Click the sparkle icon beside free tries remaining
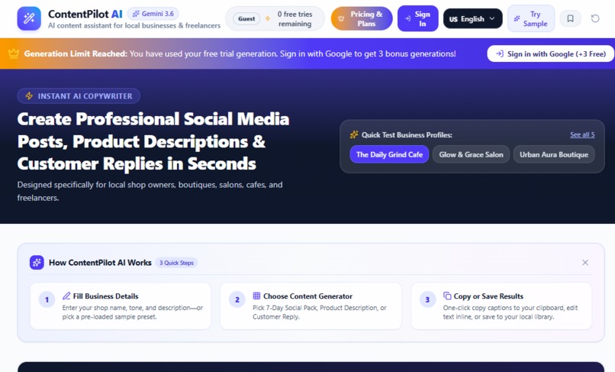This screenshot has width=615, height=372. 268,18
